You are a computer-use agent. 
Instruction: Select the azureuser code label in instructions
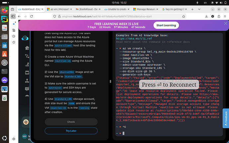[x=55, y=88]
